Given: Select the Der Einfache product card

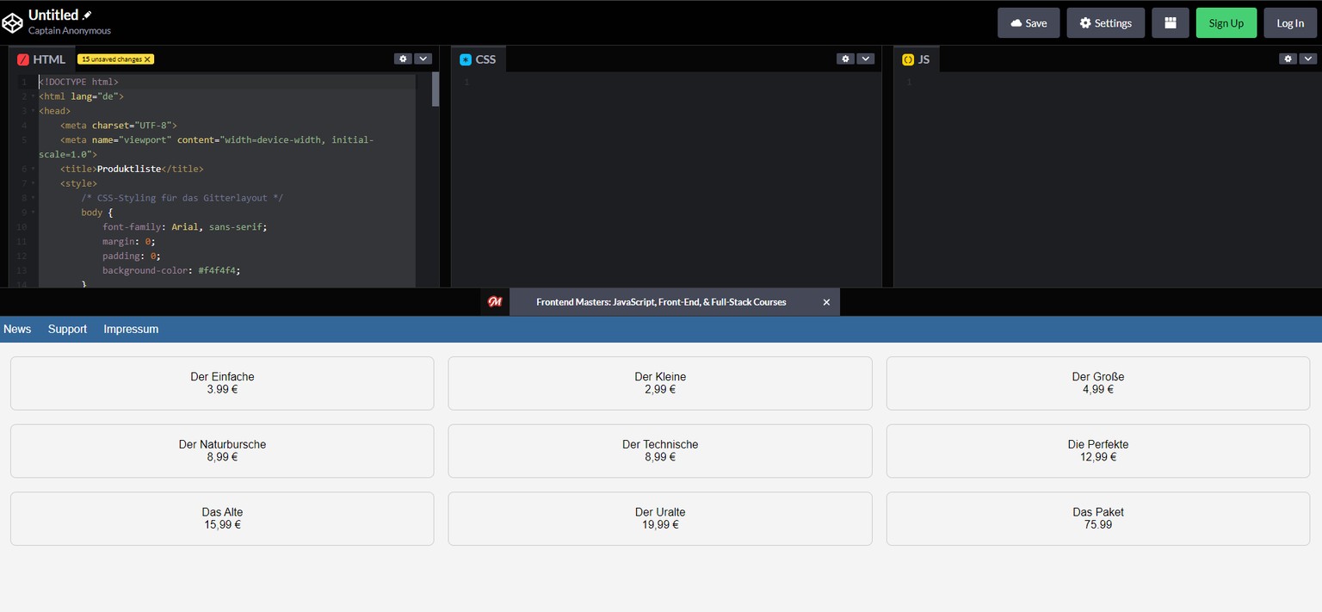Looking at the screenshot, I should (x=222, y=383).
